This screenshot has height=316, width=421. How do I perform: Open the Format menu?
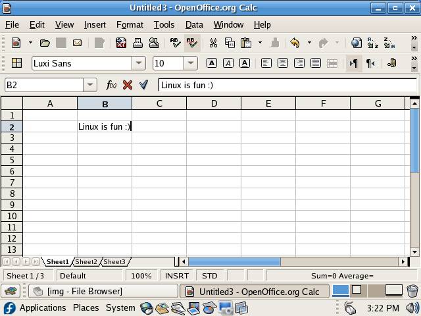(130, 24)
